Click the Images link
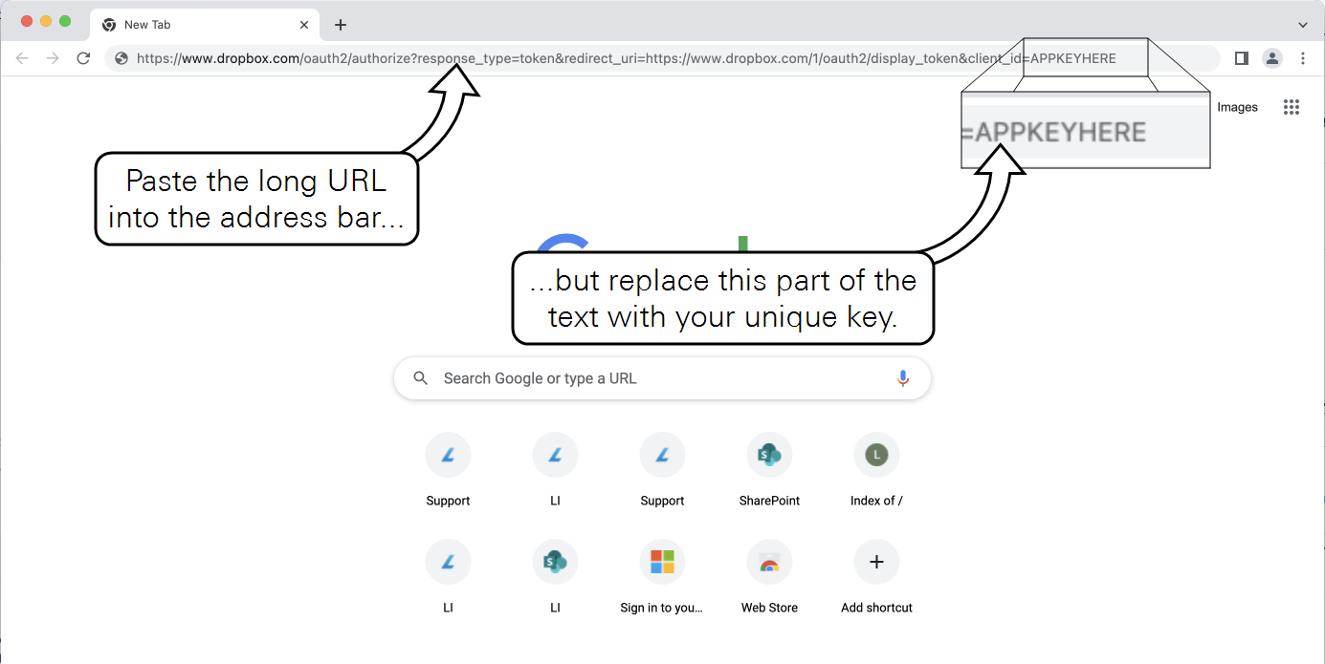1325x664 pixels. click(x=1237, y=107)
